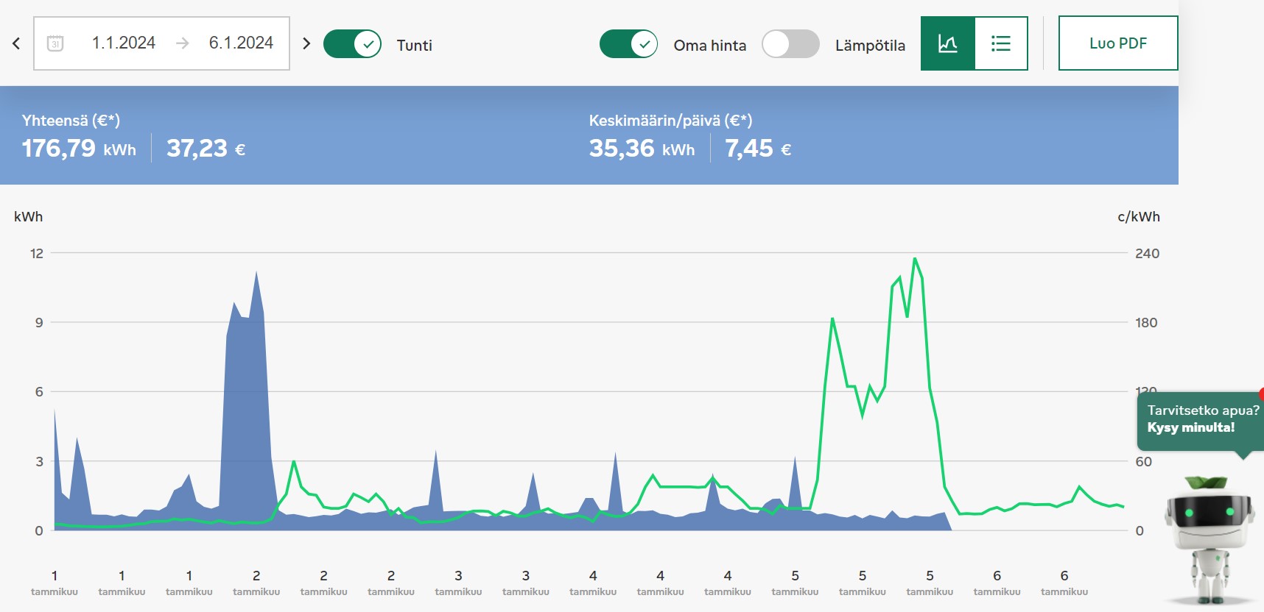Switch to chart view icon
Viewport: 1264px width, 612px height.
pyautogui.click(x=947, y=43)
